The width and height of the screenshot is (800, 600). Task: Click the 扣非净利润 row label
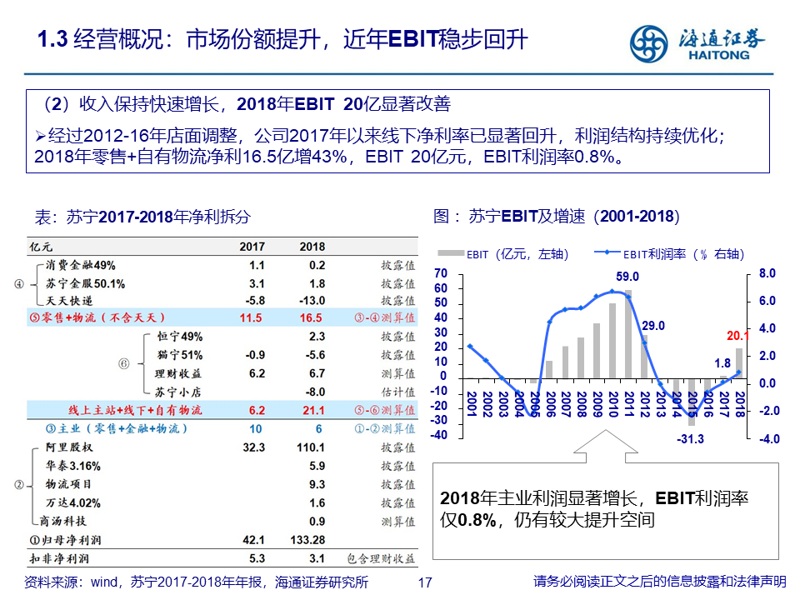(59, 558)
